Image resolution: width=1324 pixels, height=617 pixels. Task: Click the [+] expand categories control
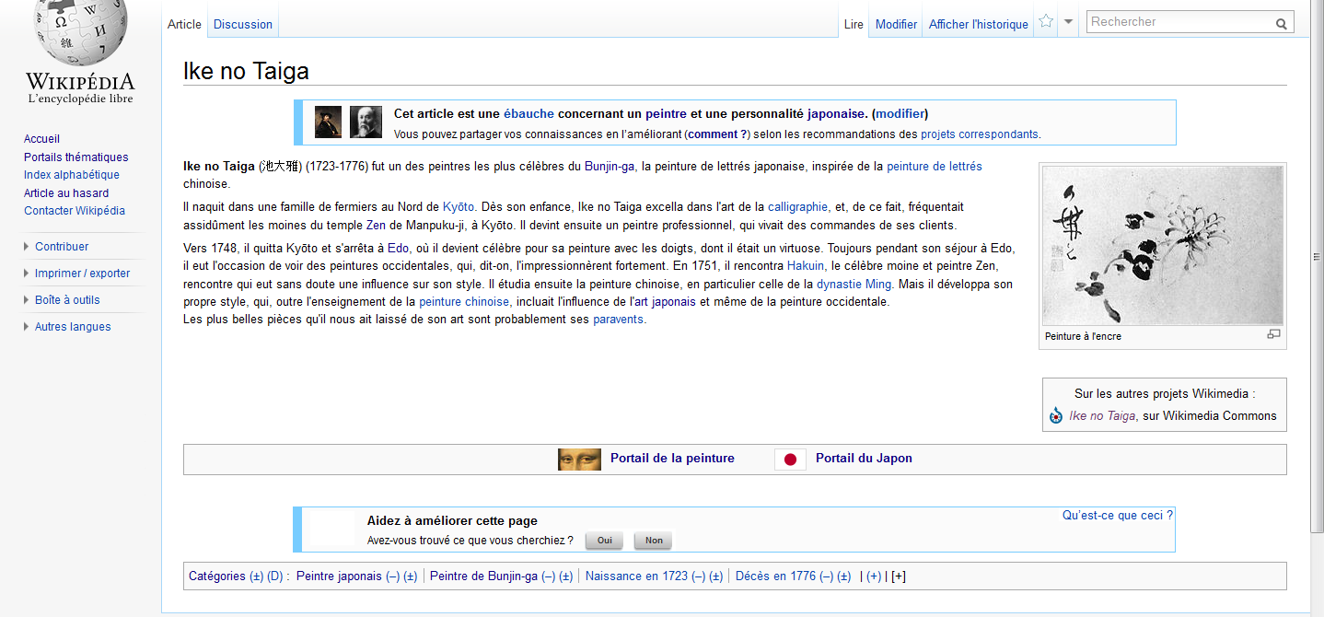click(899, 576)
